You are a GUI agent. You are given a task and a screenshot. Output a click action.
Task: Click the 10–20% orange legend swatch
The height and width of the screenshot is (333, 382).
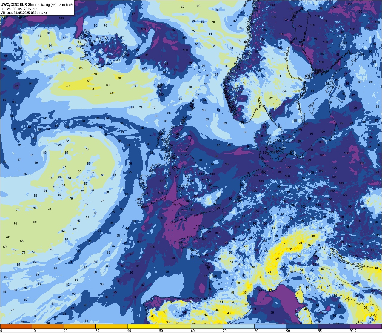[48, 326]
